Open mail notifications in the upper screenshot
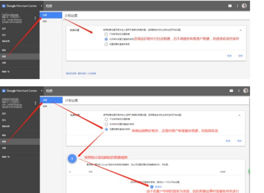The image size is (264, 193). [230, 6]
